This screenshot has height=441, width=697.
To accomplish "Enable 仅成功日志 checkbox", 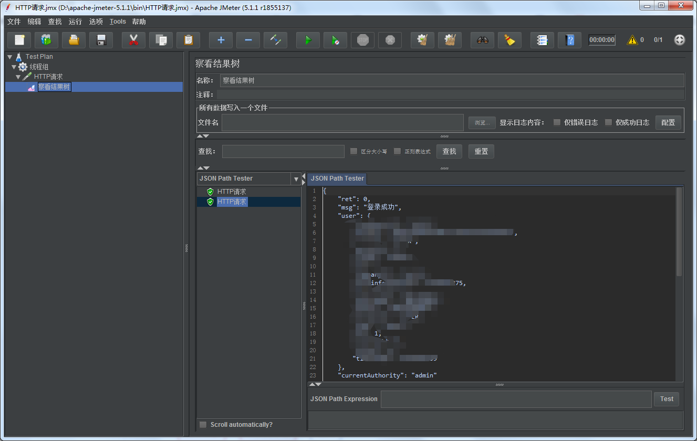I will (x=608, y=122).
